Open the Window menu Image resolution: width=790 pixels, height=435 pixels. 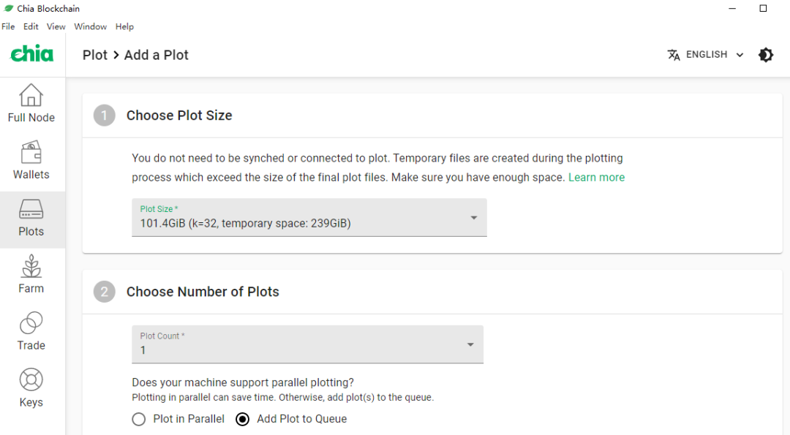pos(90,26)
